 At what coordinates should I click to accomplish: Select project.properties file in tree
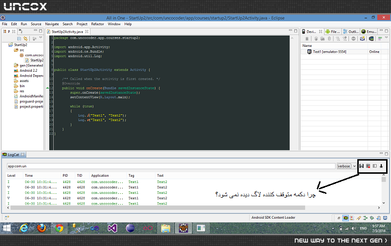pyautogui.click(x=28, y=107)
